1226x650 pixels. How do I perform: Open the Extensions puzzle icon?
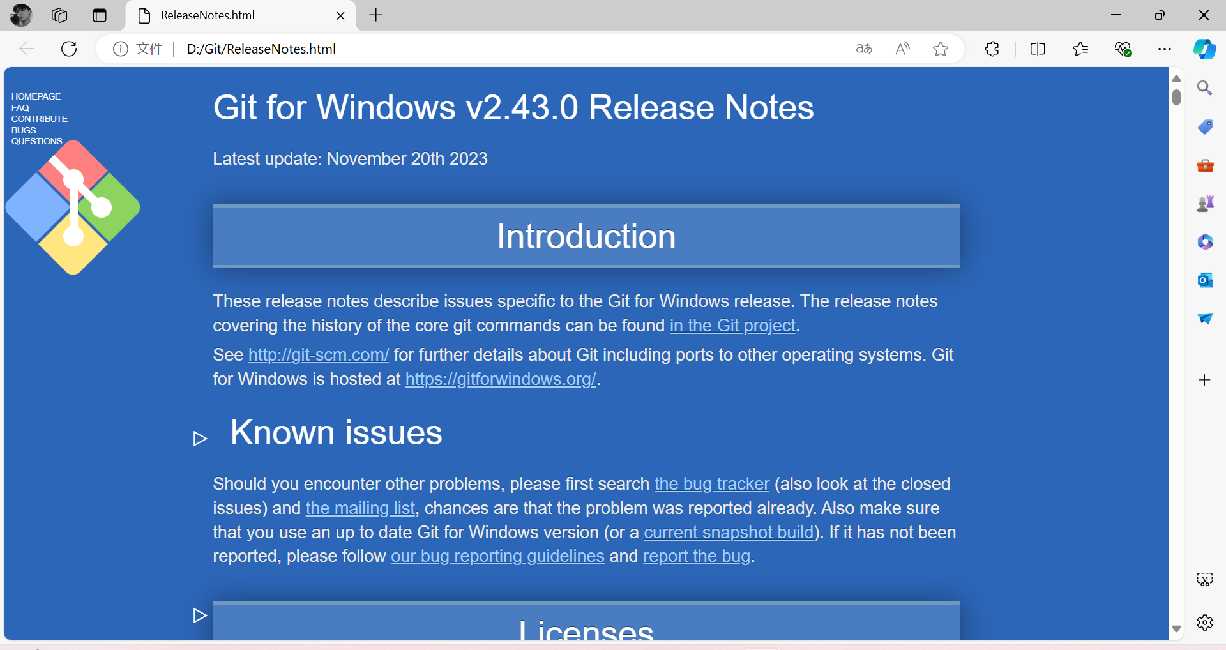coord(992,49)
